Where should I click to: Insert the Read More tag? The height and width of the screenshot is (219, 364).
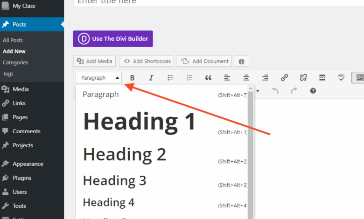tap(322, 78)
